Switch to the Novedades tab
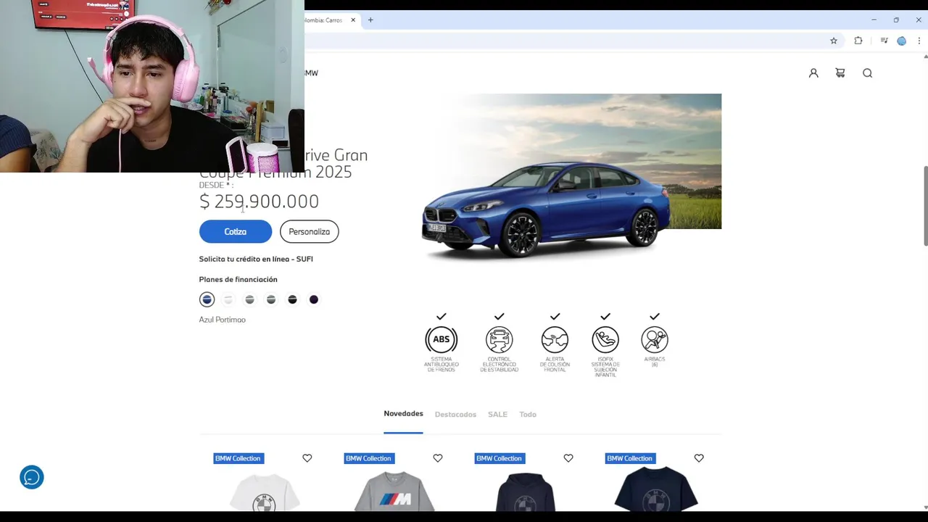This screenshot has width=928, height=522. (x=403, y=413)
